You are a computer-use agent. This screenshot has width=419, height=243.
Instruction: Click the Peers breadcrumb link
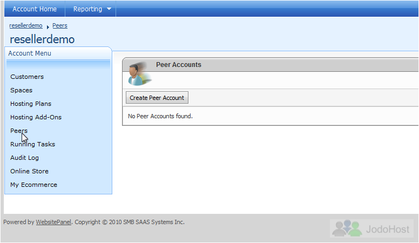pos(60,26)
